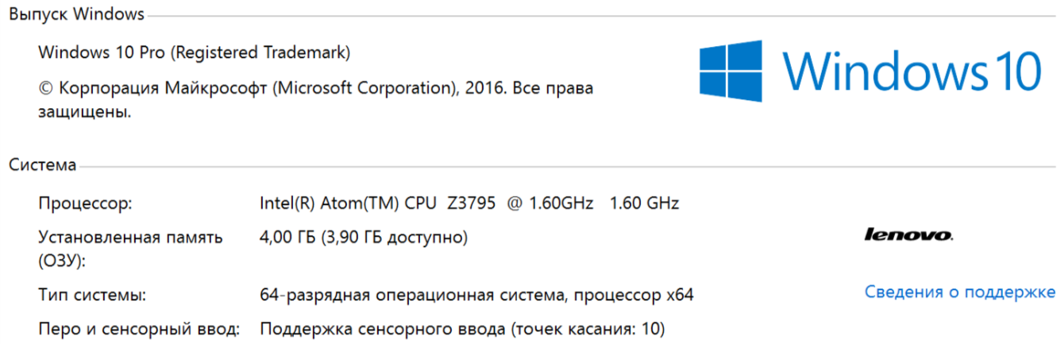Screen dimensions: 1057x344
Task: Open the Сведения о поддержке link
Action: point(960,292)
